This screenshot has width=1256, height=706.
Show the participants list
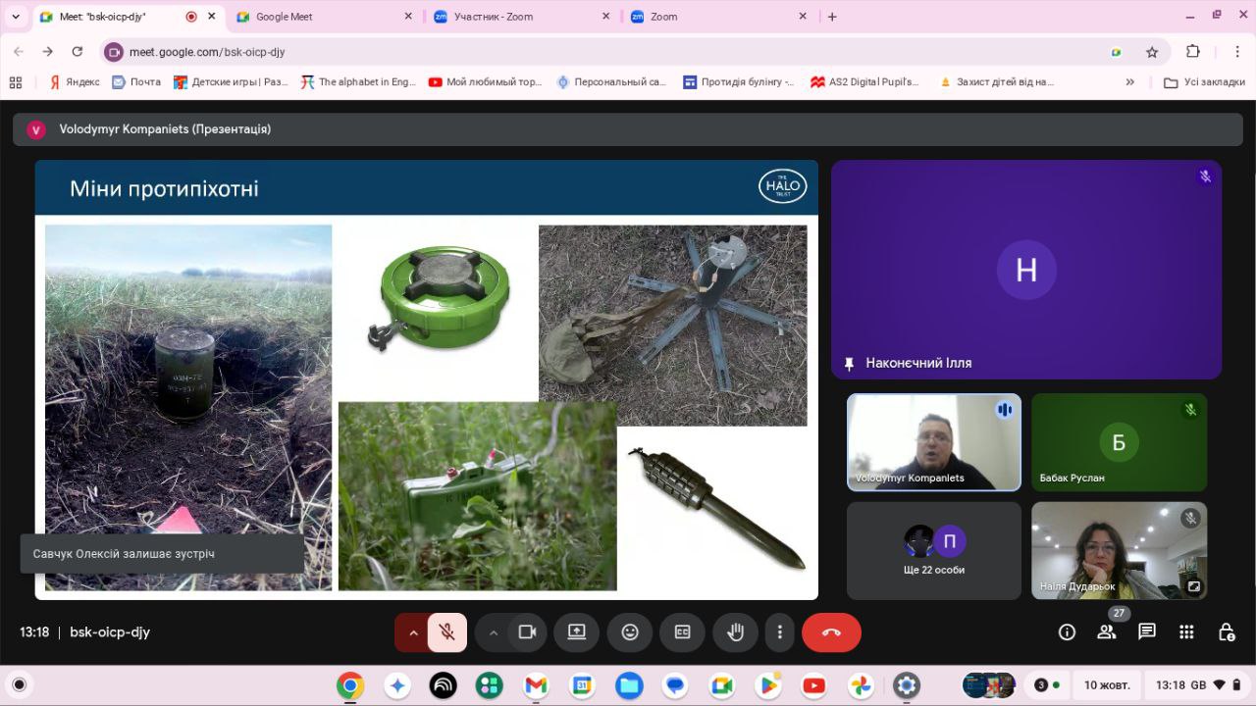1107,632
